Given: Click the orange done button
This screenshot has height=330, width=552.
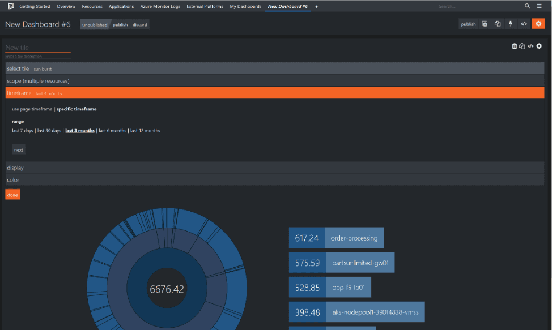Looking at the screenshot, I should [12, 195].
